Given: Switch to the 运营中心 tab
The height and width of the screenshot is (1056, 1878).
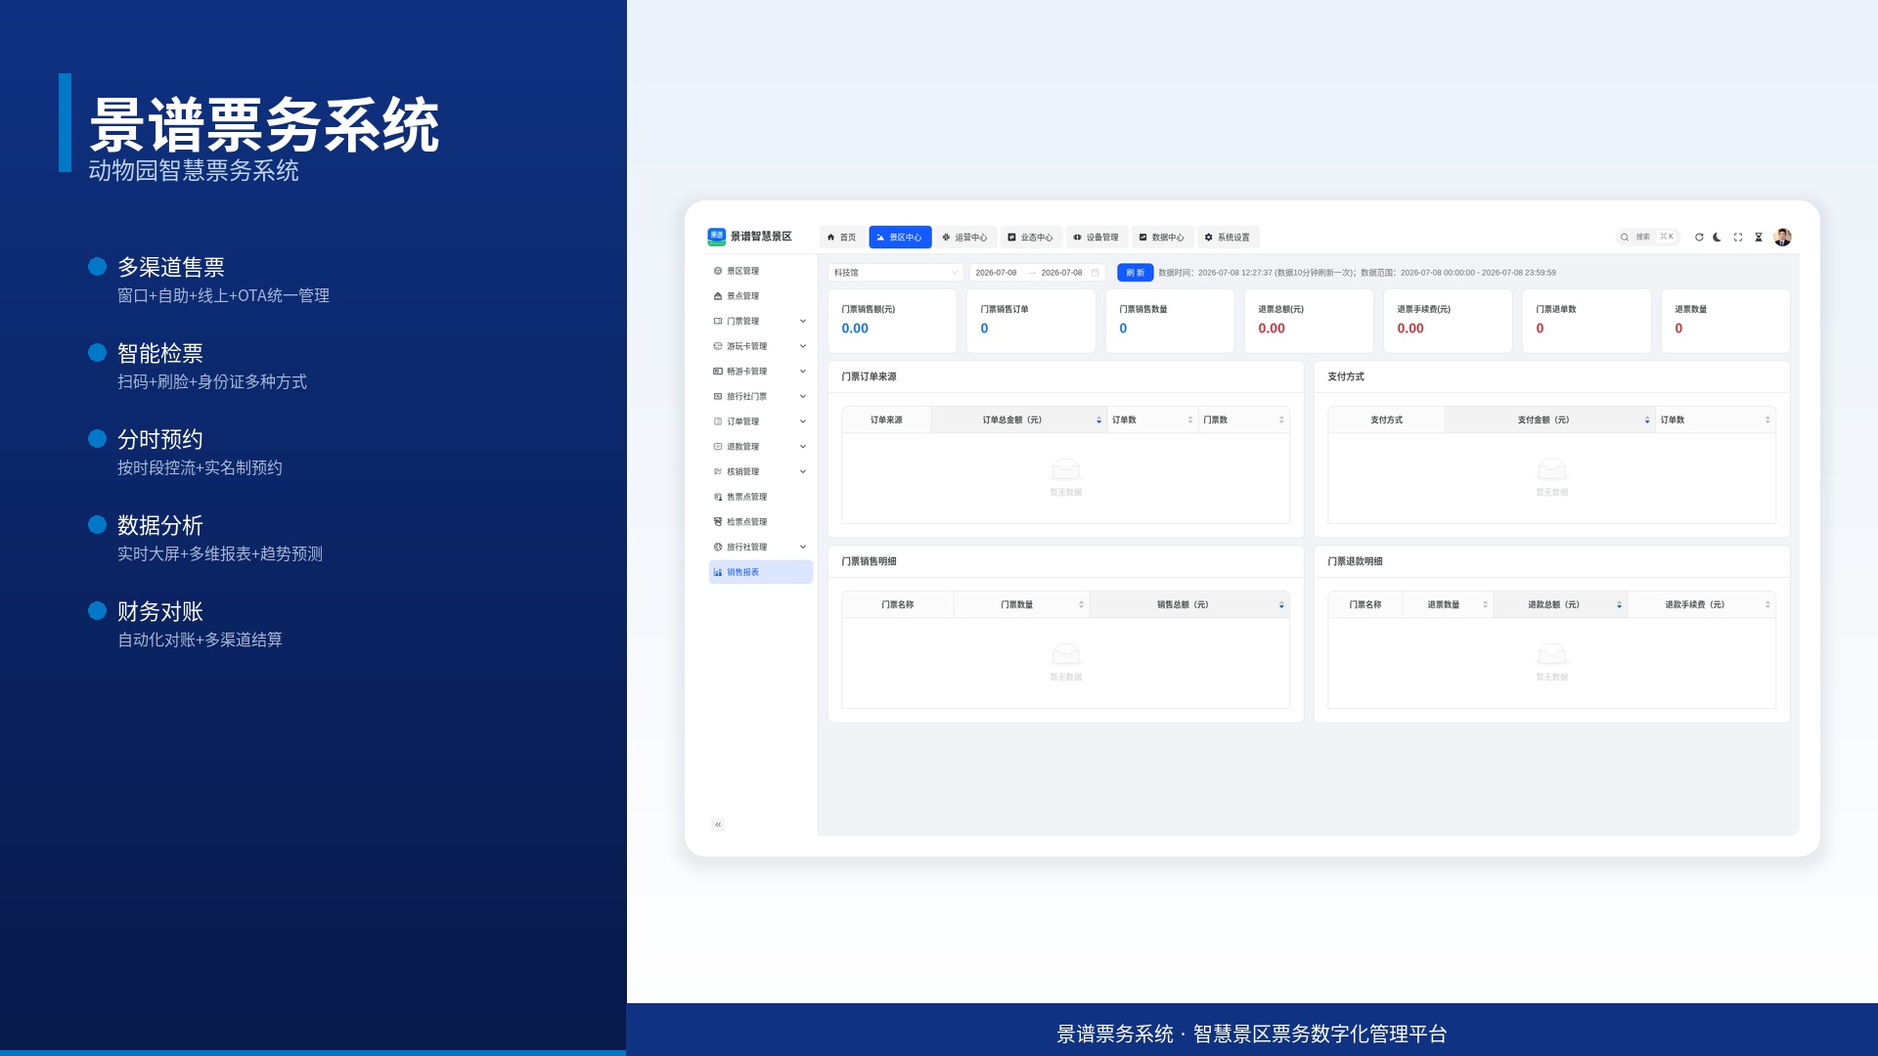Looking at the screenshot, I should coord(965,238).
